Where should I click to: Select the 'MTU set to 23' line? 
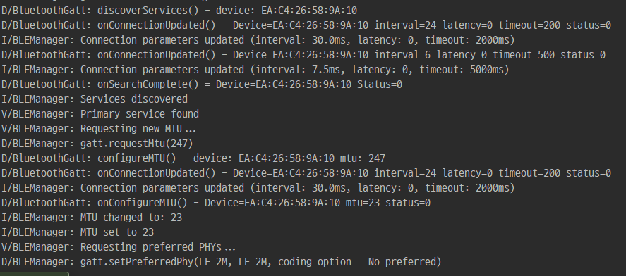(x=78, y=232)
